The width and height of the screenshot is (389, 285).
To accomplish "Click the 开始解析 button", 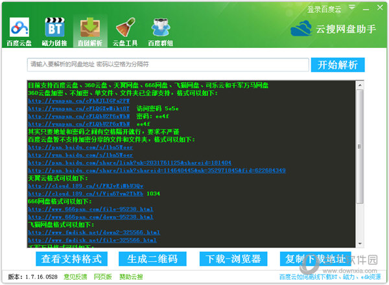I will pos(338,65).
